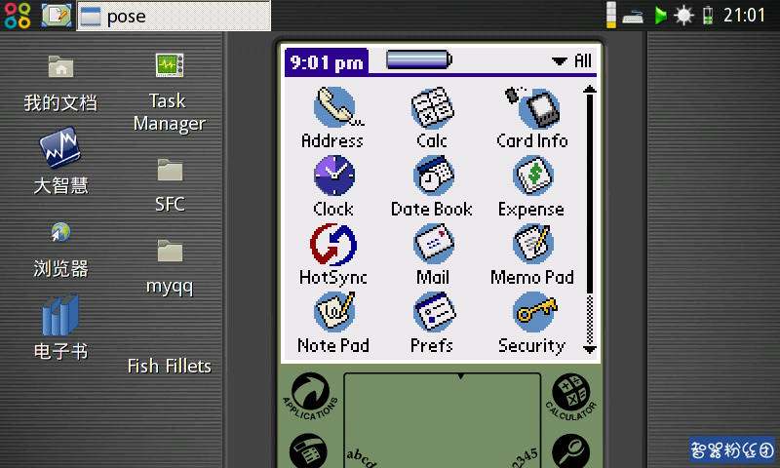Image resolution: width=780 pixels, height=468 pixels.
Task: Tap the Menu silkscreen button
Action: [308, 450]
